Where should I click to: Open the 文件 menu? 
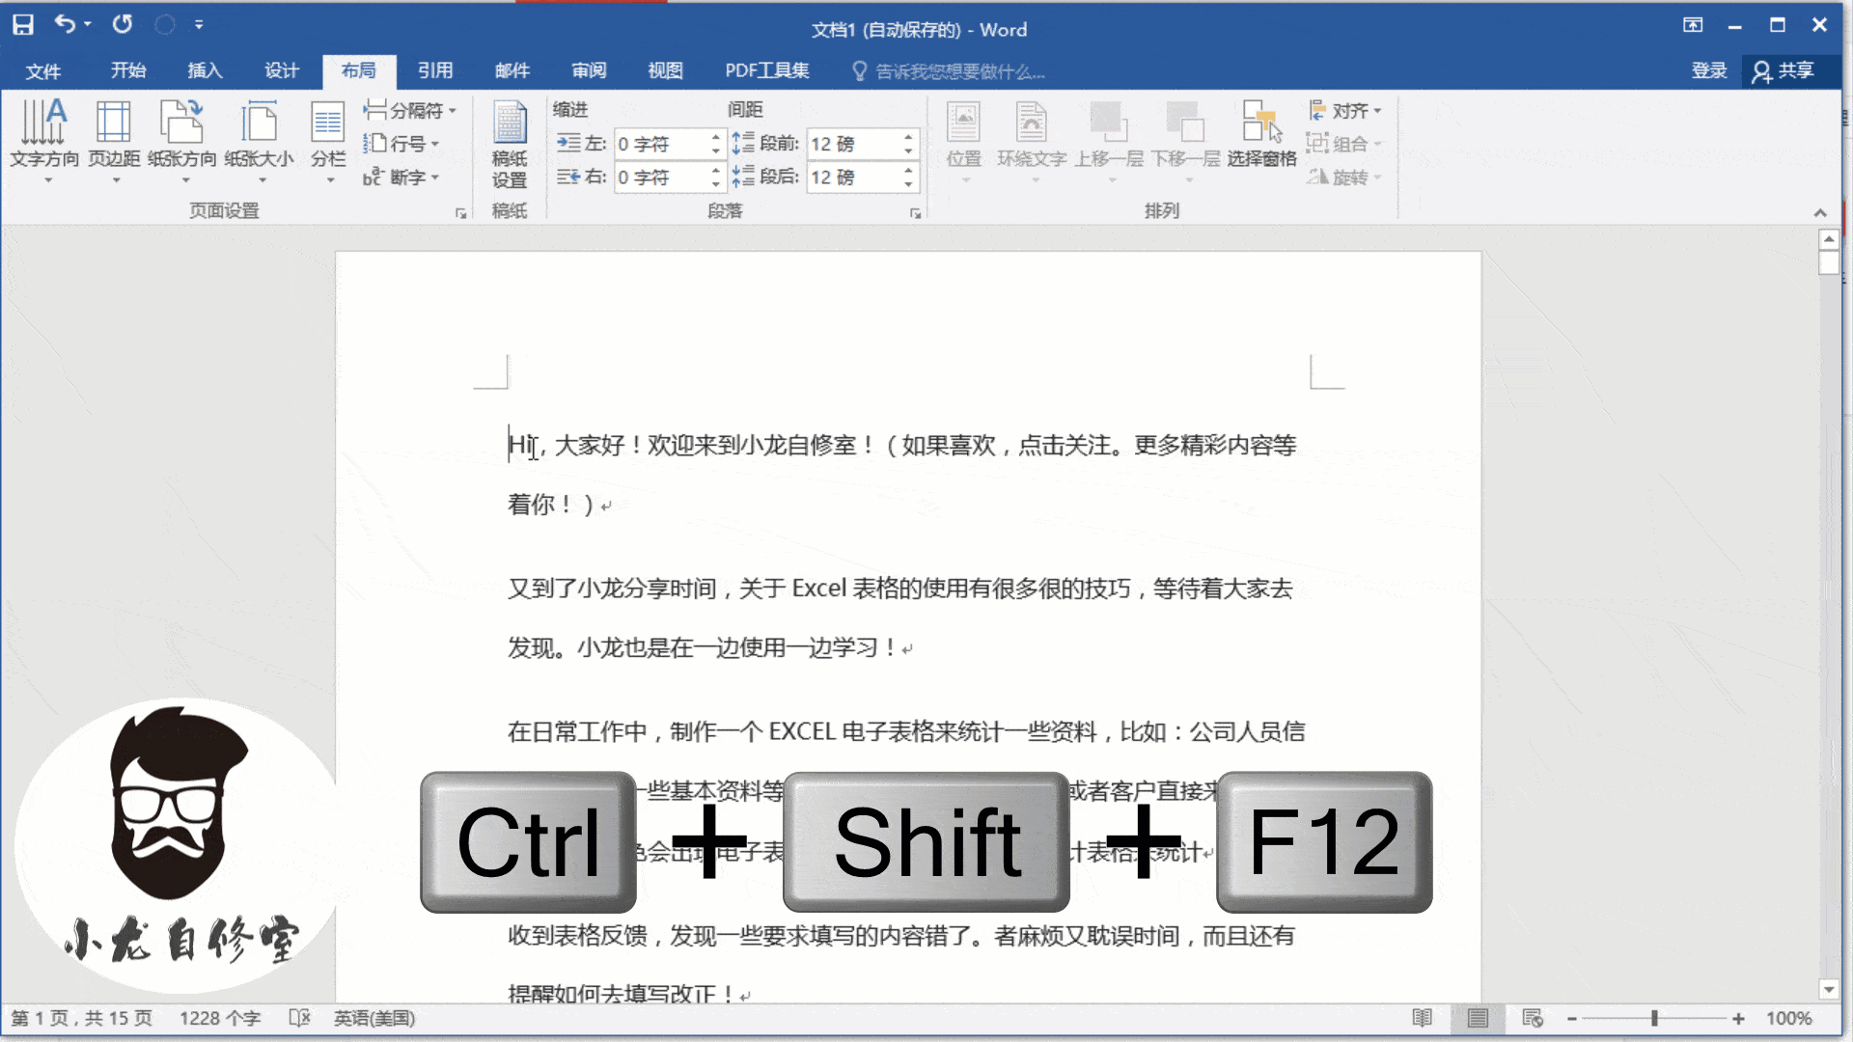click(42, 71)
